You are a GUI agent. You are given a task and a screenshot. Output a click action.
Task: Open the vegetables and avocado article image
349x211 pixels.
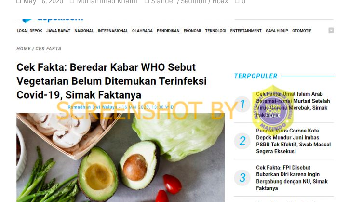point(121,158)
